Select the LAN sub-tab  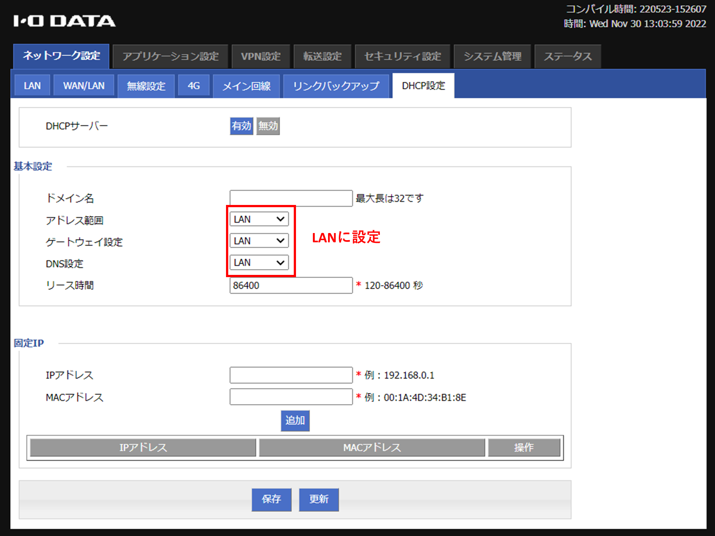31,85
